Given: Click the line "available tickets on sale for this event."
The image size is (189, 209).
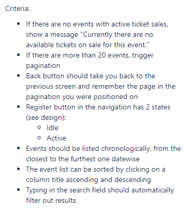Looking at the screenshot, I should [x=88, y=45].
